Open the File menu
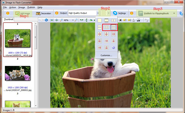Image resolution: width=185 pixels, height=113 pixels. pos(5,7)
